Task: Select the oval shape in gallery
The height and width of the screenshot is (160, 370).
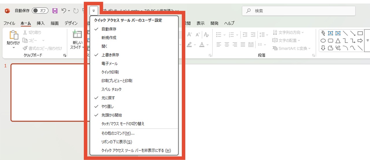Action: 323,41
